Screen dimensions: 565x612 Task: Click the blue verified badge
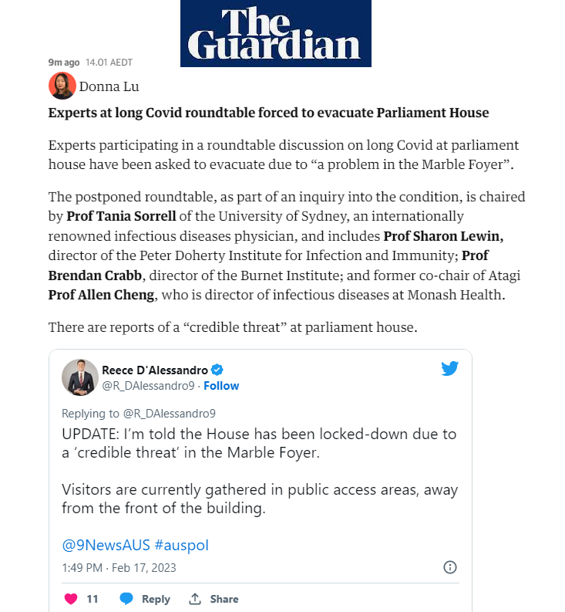click(x=218, y=370)
